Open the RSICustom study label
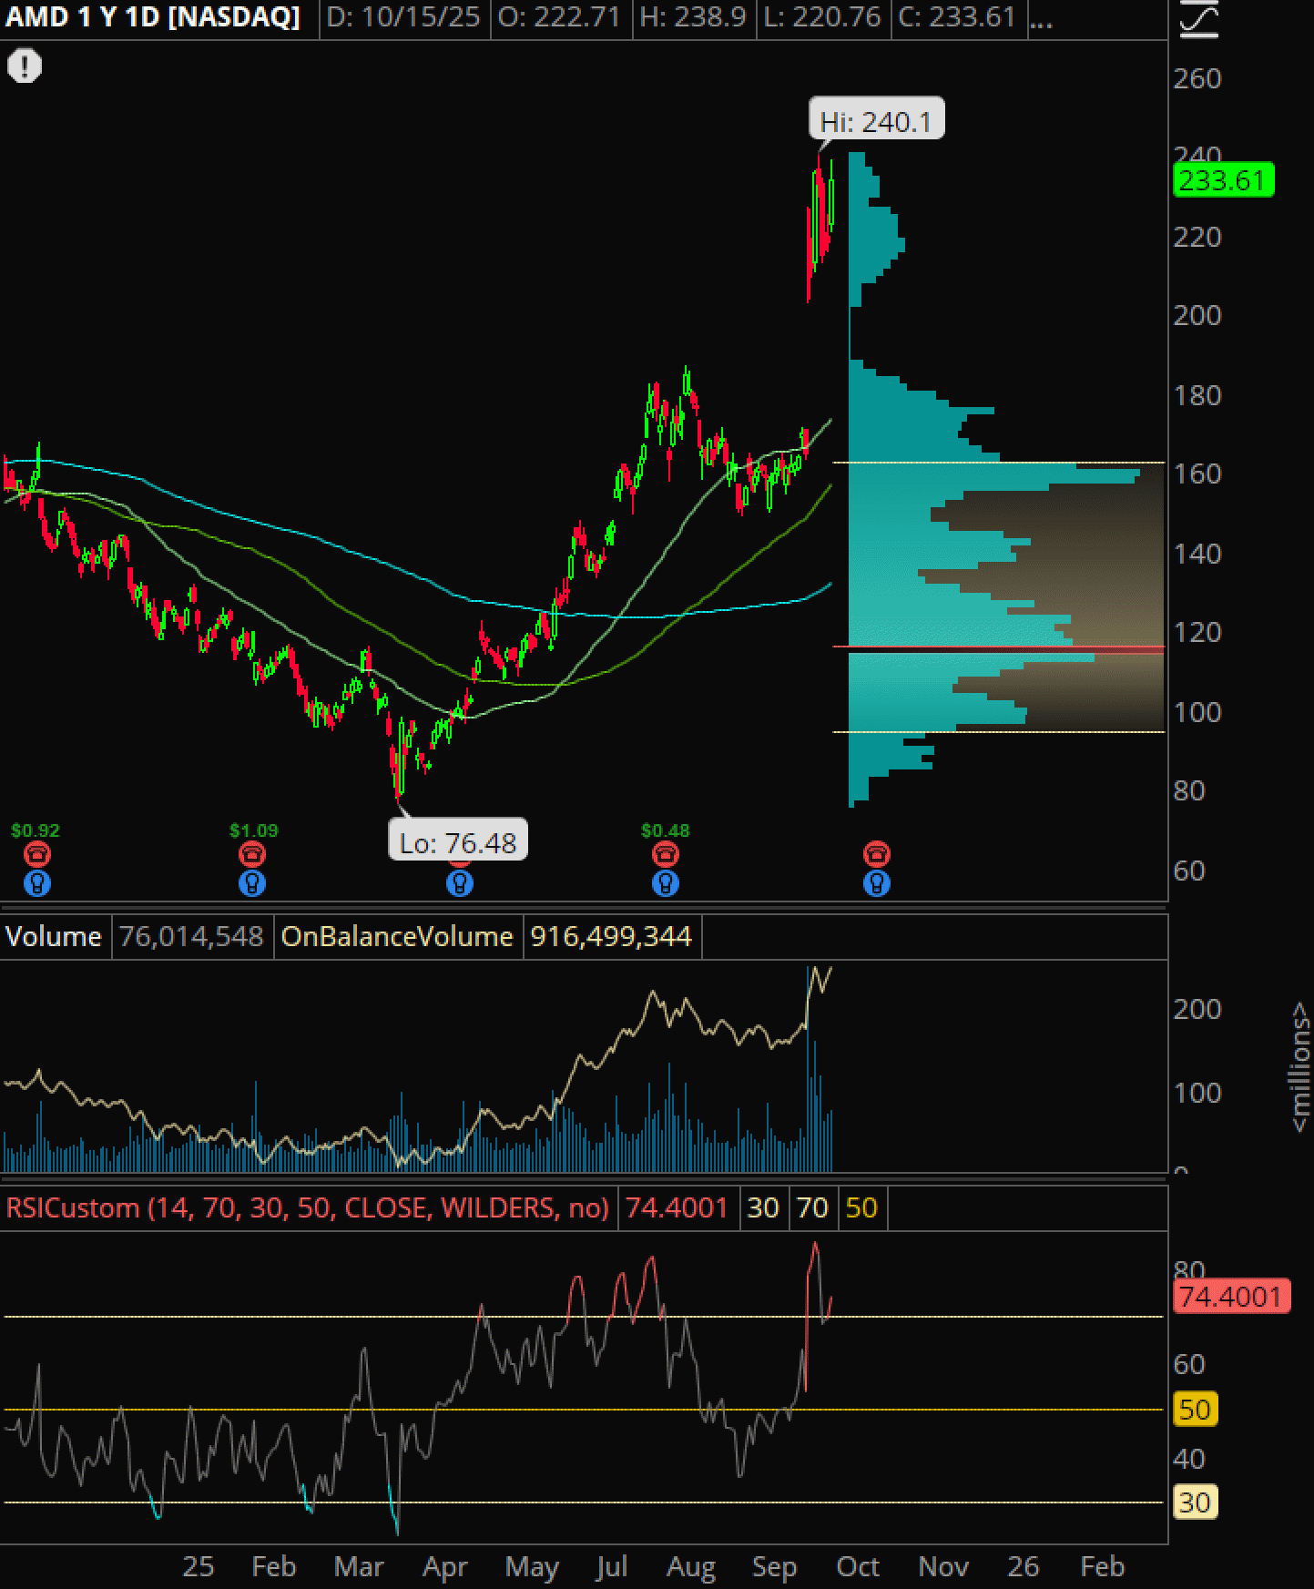 pos(307,1208)
